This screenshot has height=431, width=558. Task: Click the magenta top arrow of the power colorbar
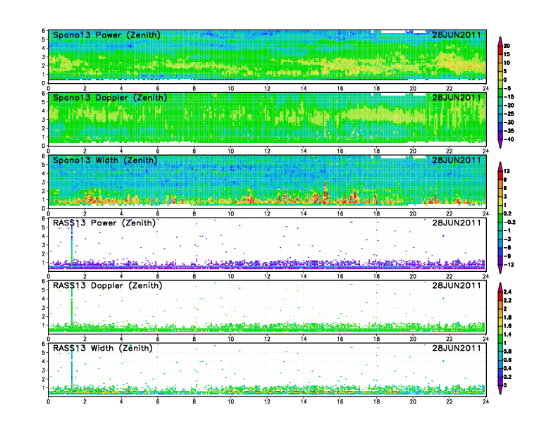(x=500, y=41)
